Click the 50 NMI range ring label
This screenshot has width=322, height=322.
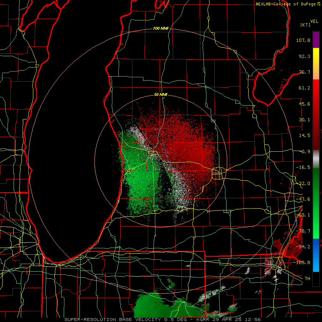(x=161, y=94)
